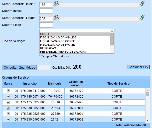Choose RELIGACAO service type
The image size is (152, 128).
point(74,48)
